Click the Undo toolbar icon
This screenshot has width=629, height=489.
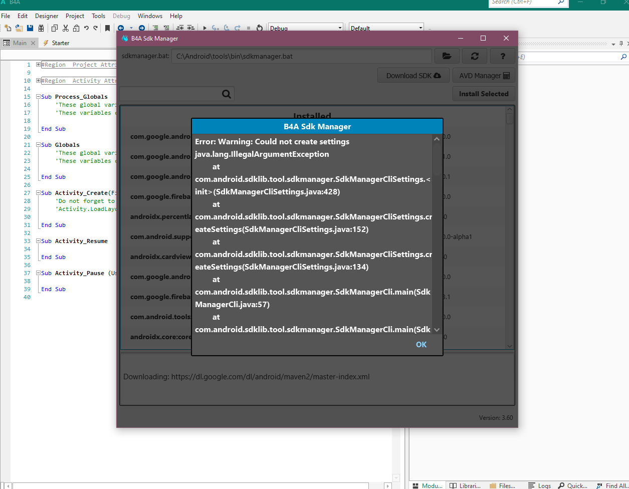(x=86, y=28)
